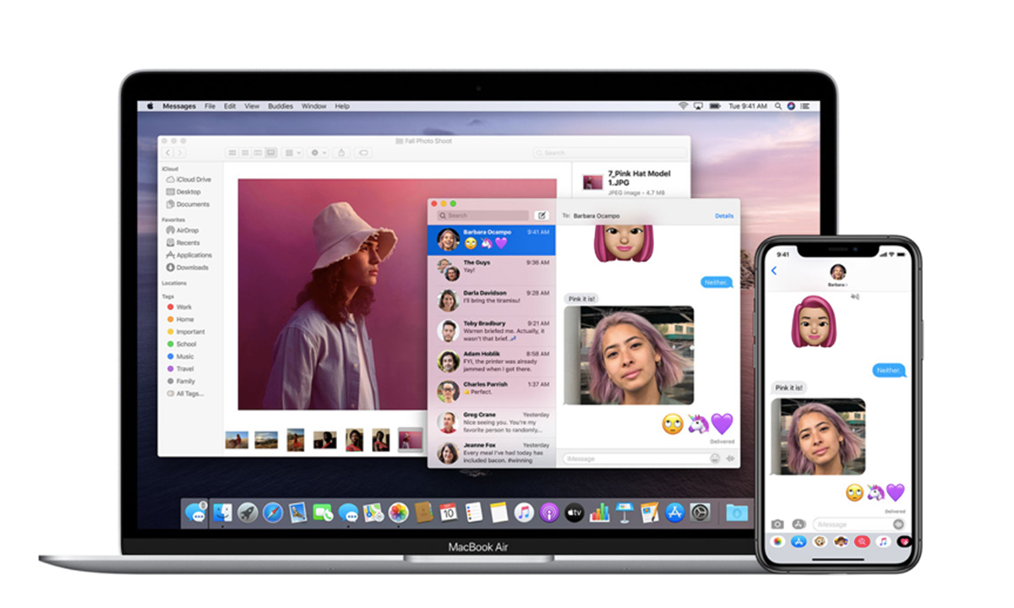1014x608 pixels.
Task: Open FaceTime in the dock
Action: pyautogui.click(x=323, y=512)
